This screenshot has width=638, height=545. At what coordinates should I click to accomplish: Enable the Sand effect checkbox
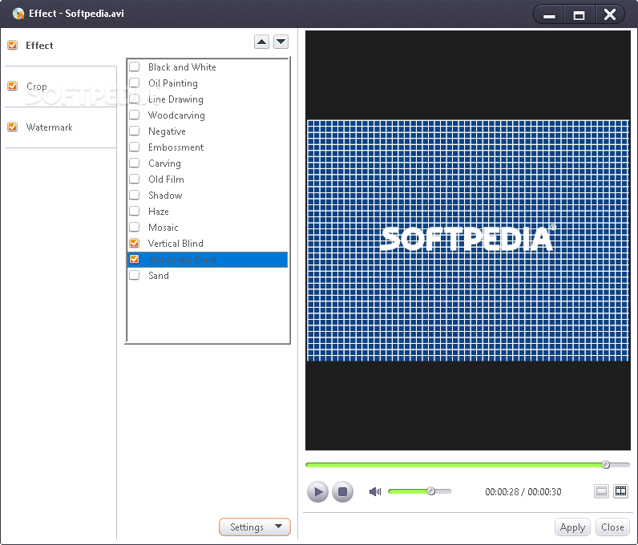(135, 275)
